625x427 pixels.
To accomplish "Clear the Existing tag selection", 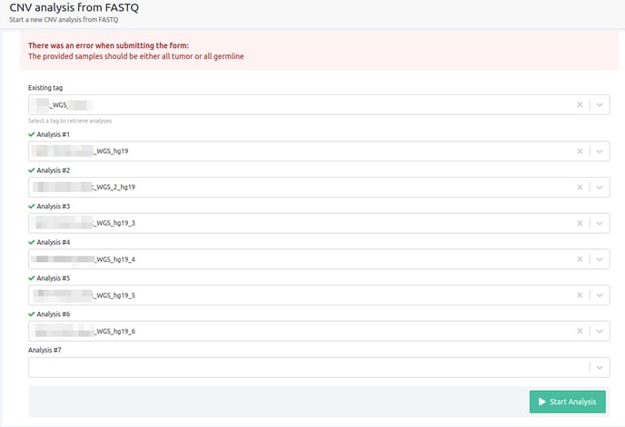I will 580,104.
